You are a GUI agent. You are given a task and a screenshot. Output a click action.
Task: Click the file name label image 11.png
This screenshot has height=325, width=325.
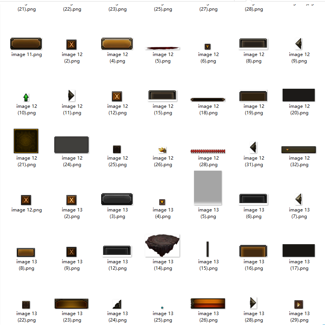[x=27, y=54]
